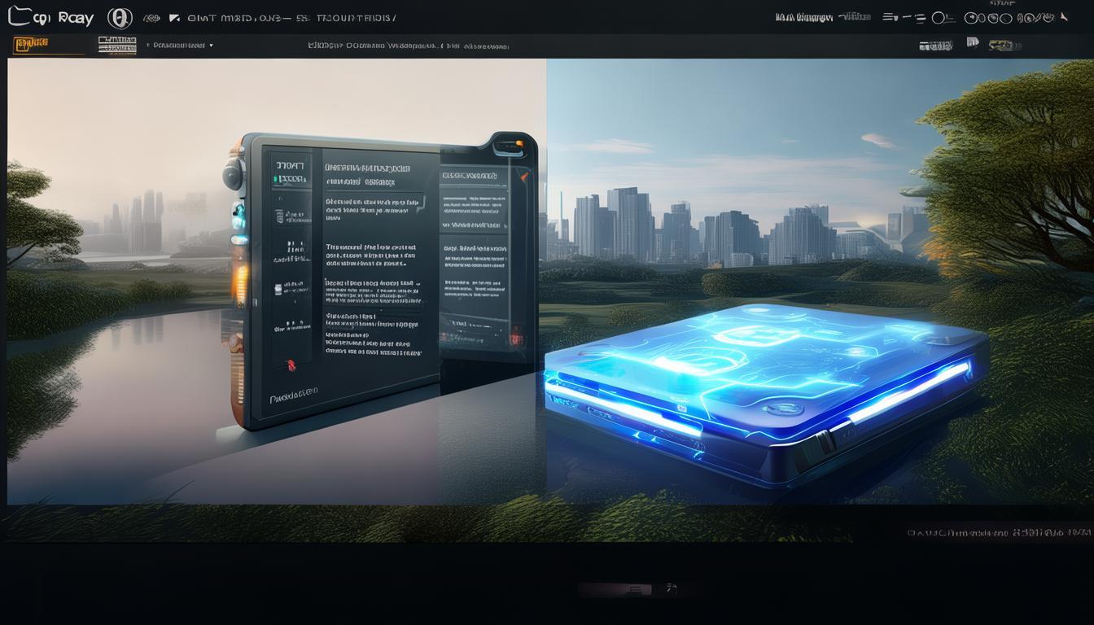
Task: Click the folder icon beside Ray logo
Action: 19,16
